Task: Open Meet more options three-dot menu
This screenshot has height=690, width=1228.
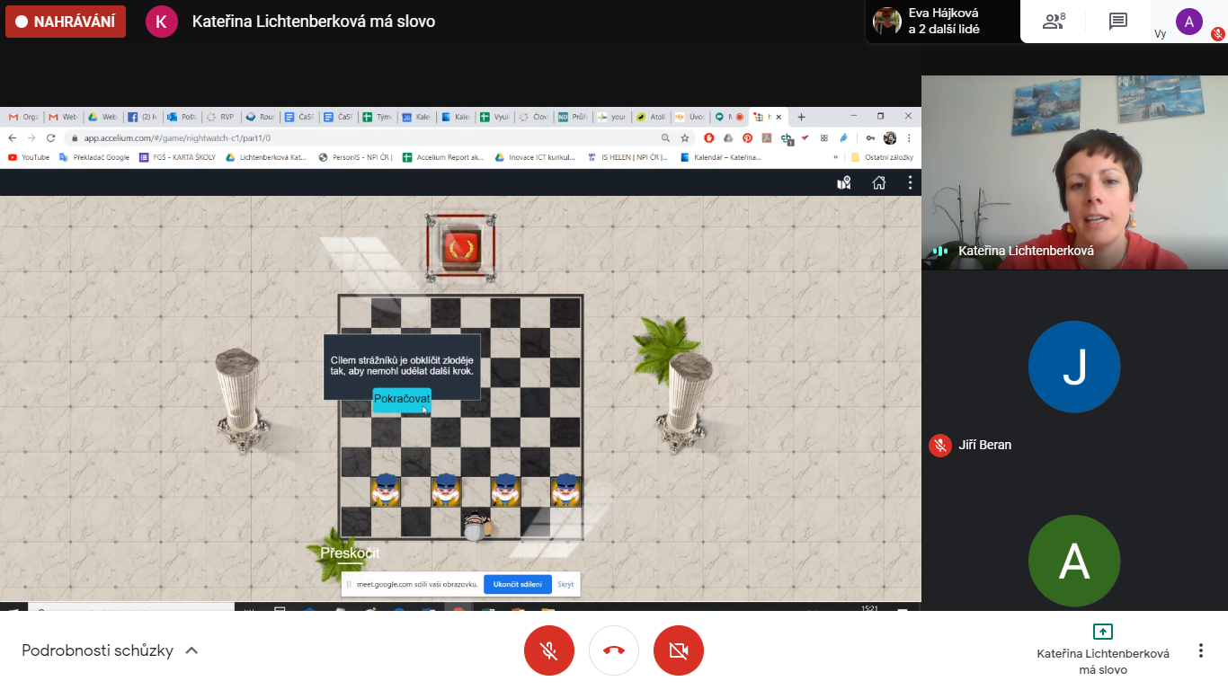Action: [x=1200, y=650]
